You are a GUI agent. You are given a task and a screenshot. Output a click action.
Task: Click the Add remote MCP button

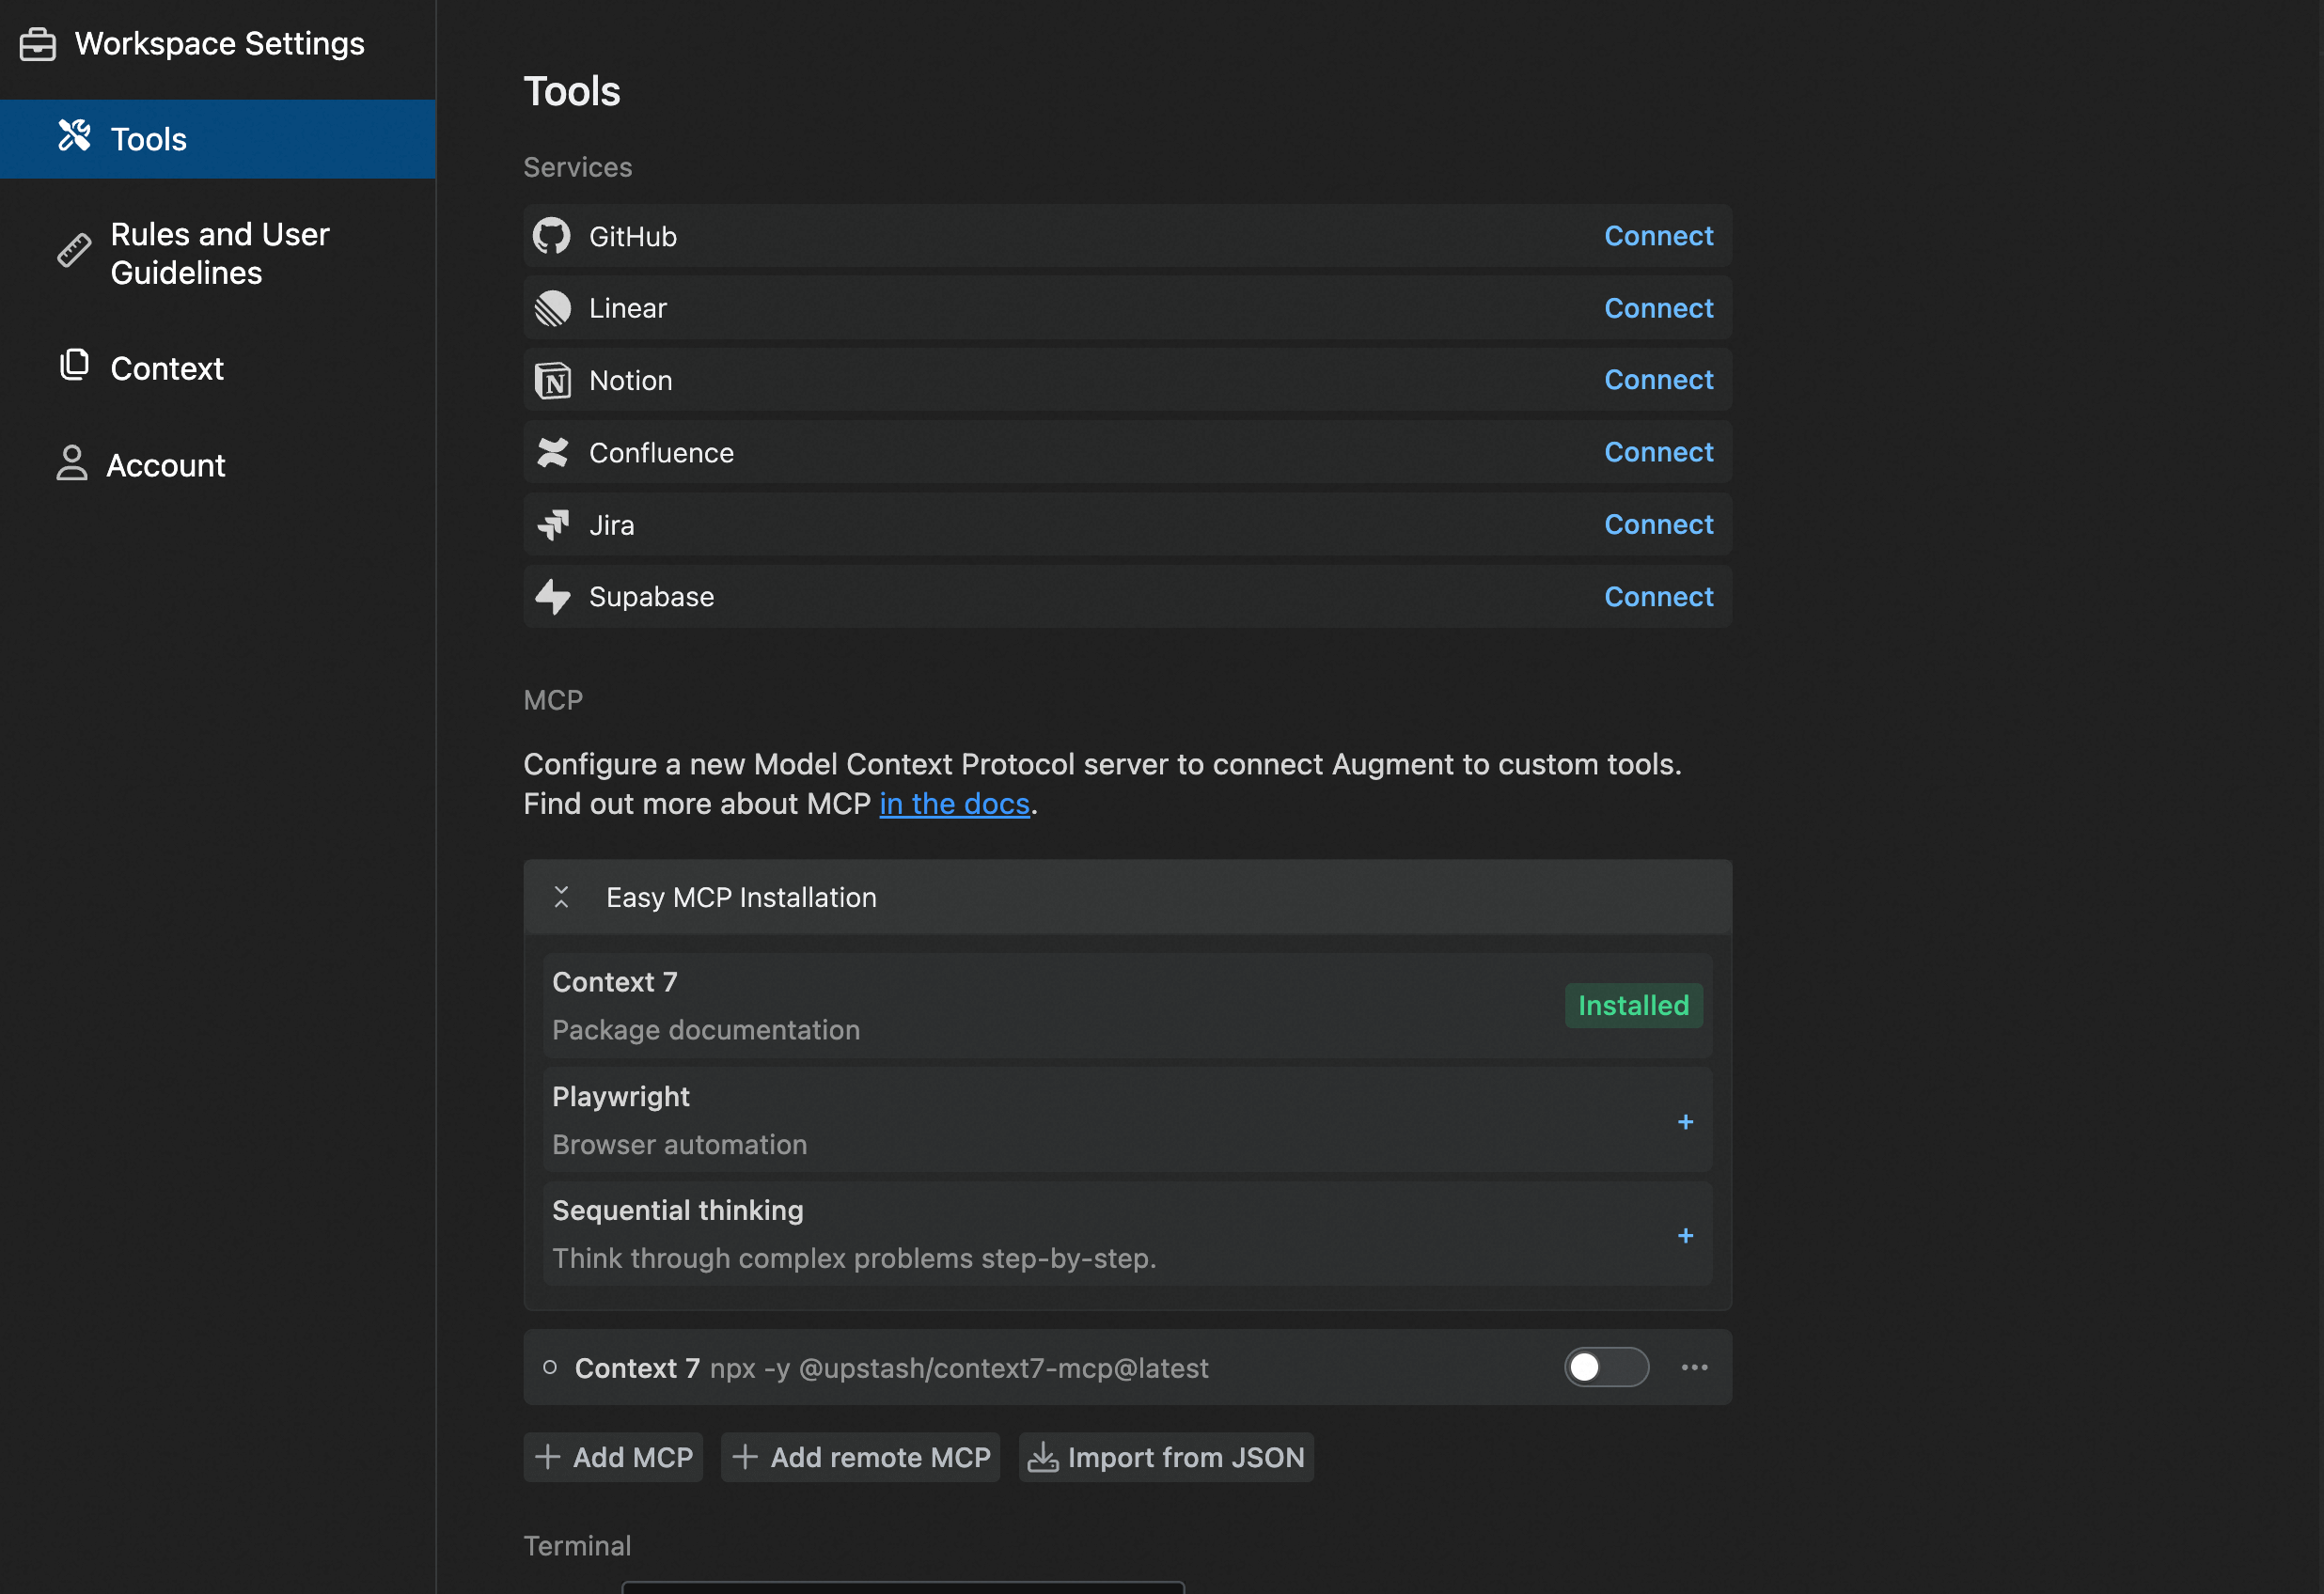click(861, 1457)
